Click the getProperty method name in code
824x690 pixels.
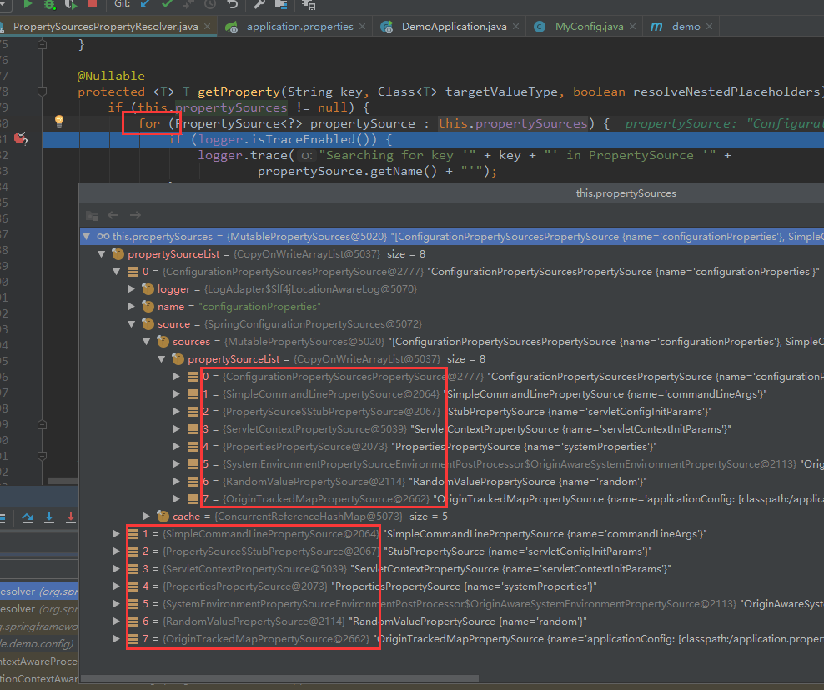pos(239,92)
